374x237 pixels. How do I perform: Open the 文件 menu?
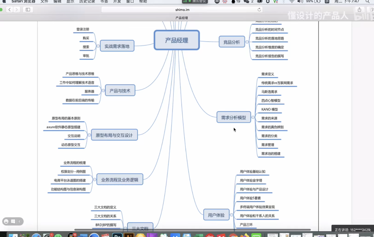pos(44,1)
